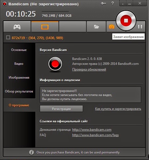
Task: Open Как купить и зарегистрировать link
Action: point(118,109)
